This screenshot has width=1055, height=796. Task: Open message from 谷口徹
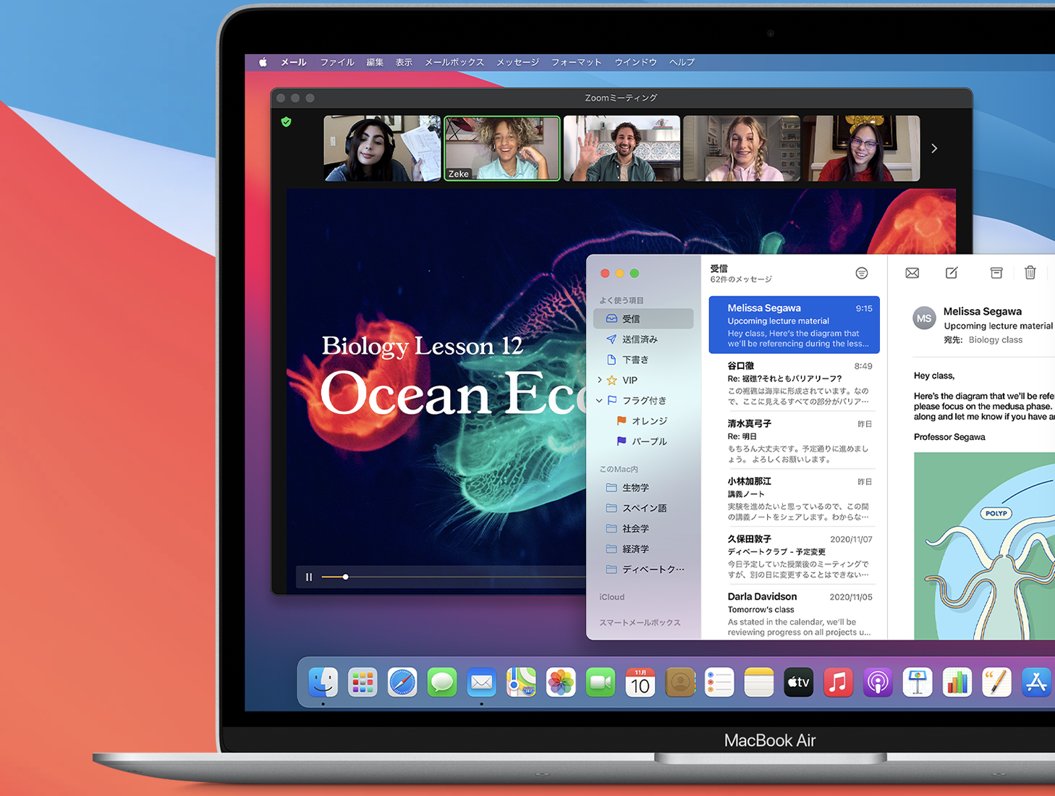pyautogui.click(x=794, y=383)
